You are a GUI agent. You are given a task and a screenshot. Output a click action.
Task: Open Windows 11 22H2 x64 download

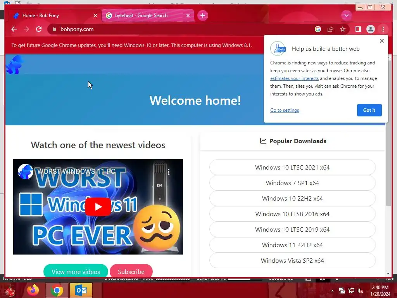(x=292, y=245)
